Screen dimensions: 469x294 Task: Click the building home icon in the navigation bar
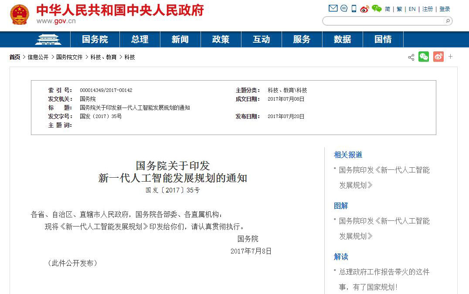tap(48, 39)
